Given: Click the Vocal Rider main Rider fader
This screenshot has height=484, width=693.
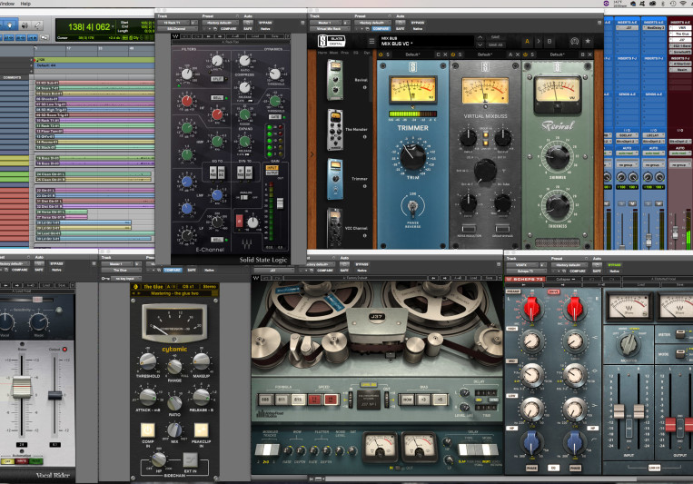Looking at the screenshot, I should (22, 387).
